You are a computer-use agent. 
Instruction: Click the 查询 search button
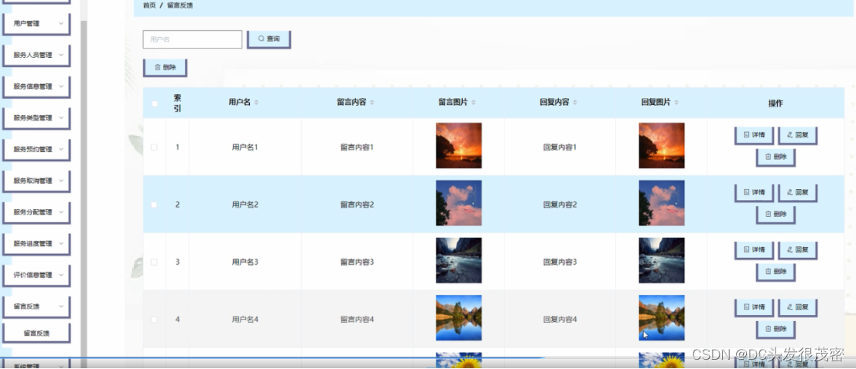[269, 39]
